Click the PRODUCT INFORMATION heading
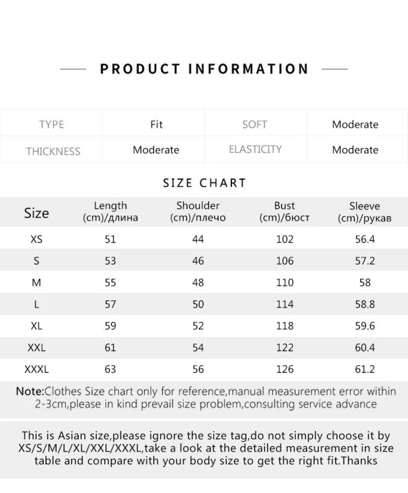This screenshot has width=408, height=493. click(204, 69)
